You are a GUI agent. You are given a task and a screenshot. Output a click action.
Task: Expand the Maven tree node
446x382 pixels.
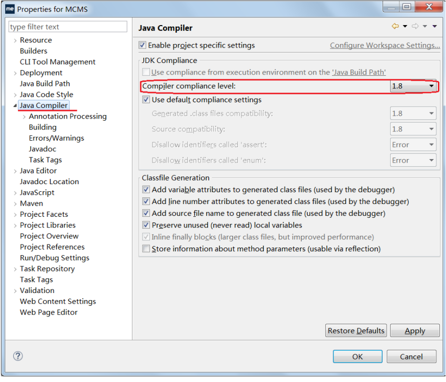15,204
